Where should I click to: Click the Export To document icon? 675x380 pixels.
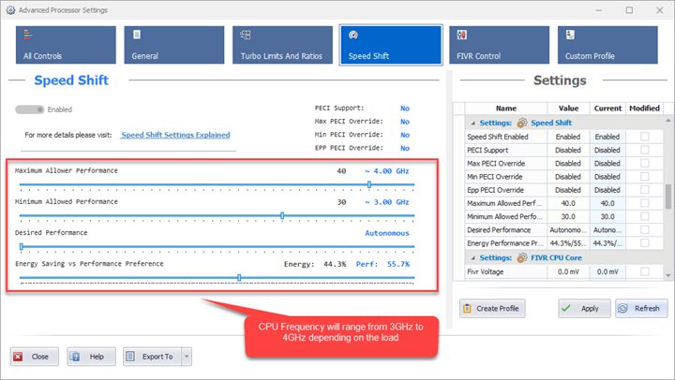(130, 357)
